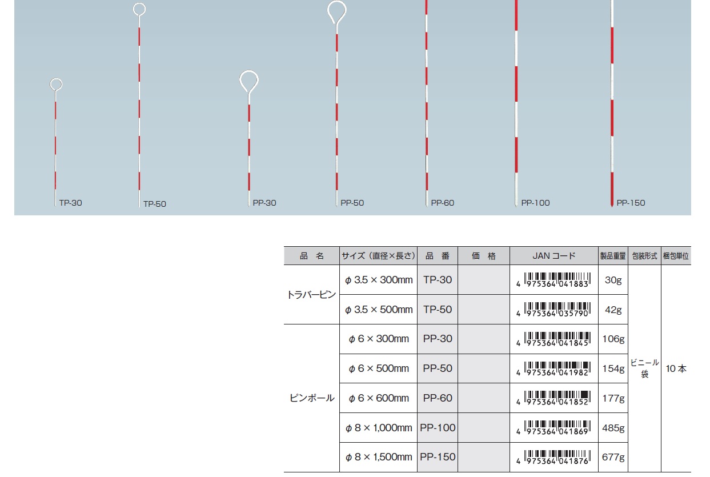The width and height of the screenshot is (710, 477).
Task: Click the PP-100 caption below the photo
Action: [535, 203]
